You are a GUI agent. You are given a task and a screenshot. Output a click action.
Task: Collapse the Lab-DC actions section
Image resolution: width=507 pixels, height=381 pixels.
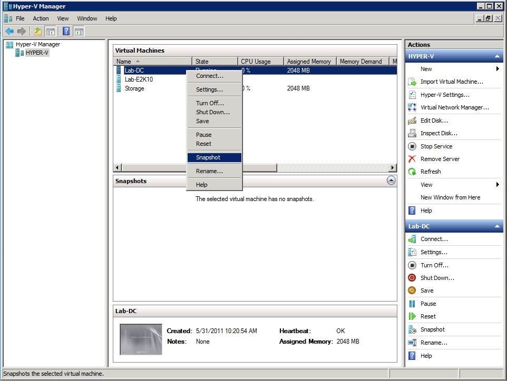coord(497,226)
